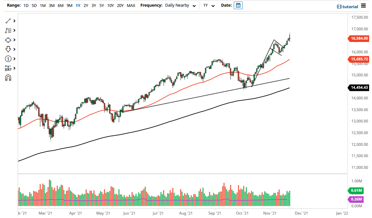Switch range to 6M
The width and height of the screenshot is (372, 218).
click(60, 5)
